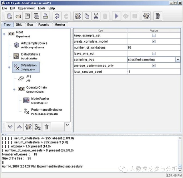
Task: Toggle the keep_example_set checkbox
Action: [x=154, y=35]
